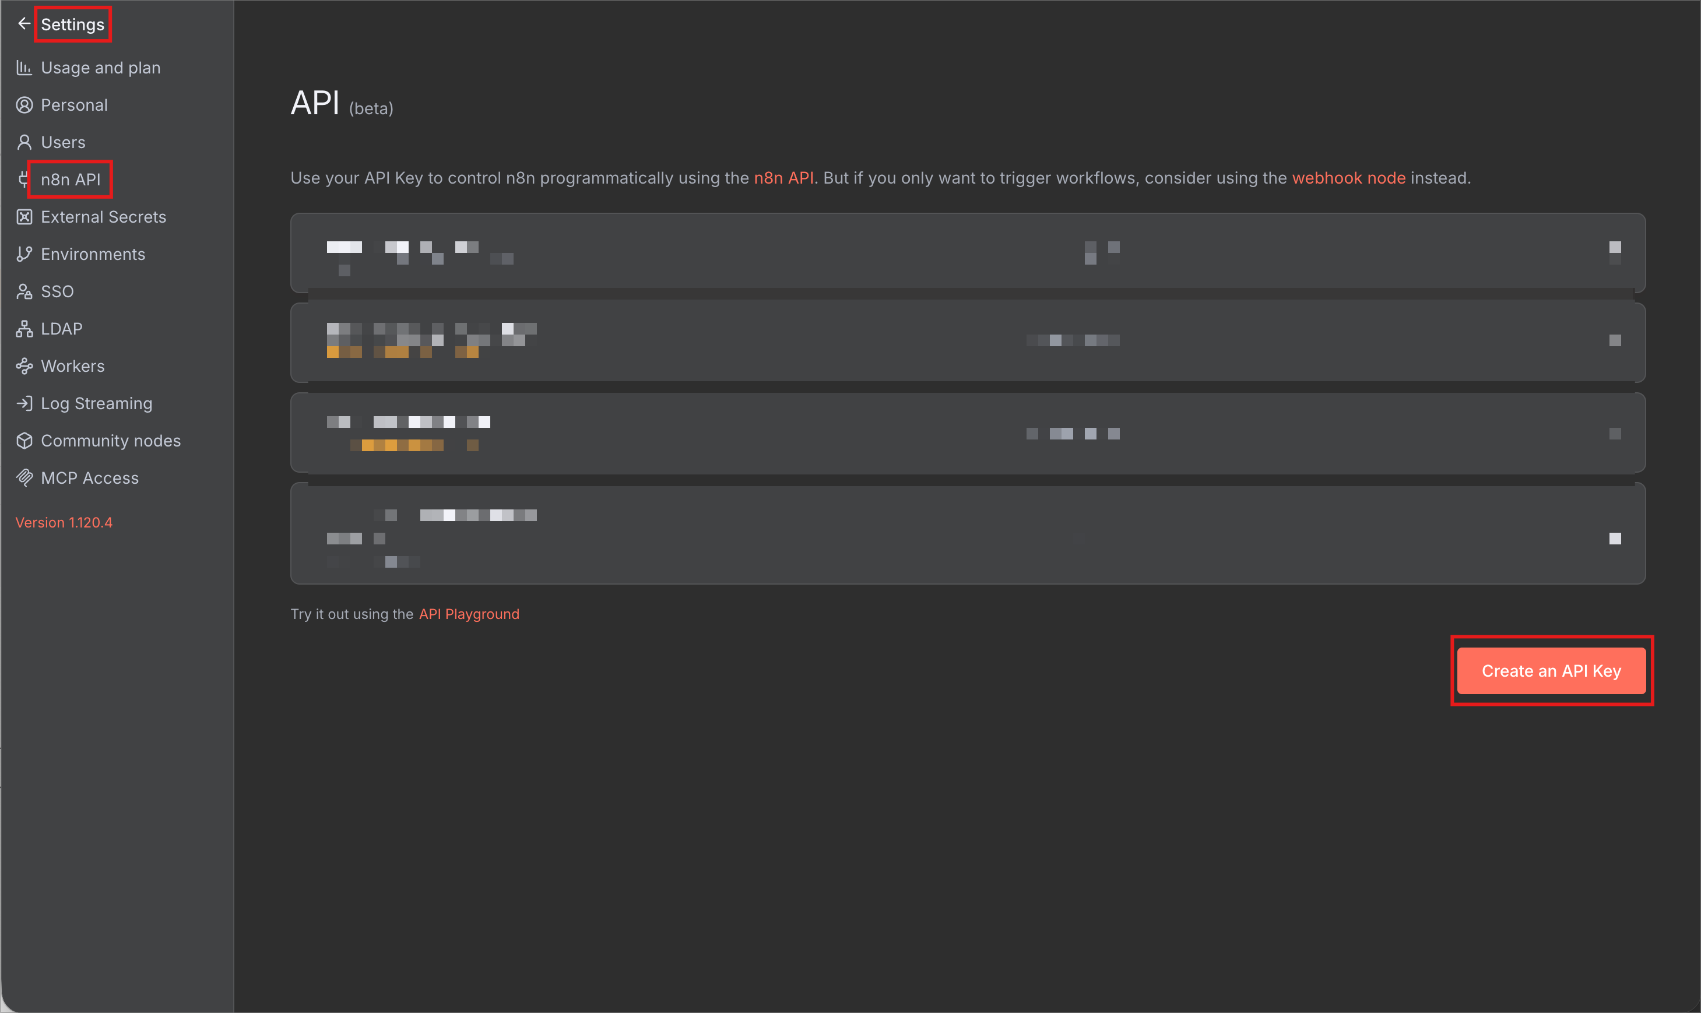Screen dimensions: 1701x1013
Task: Click the External Secrets vault icon
Action: pos(24,217)
